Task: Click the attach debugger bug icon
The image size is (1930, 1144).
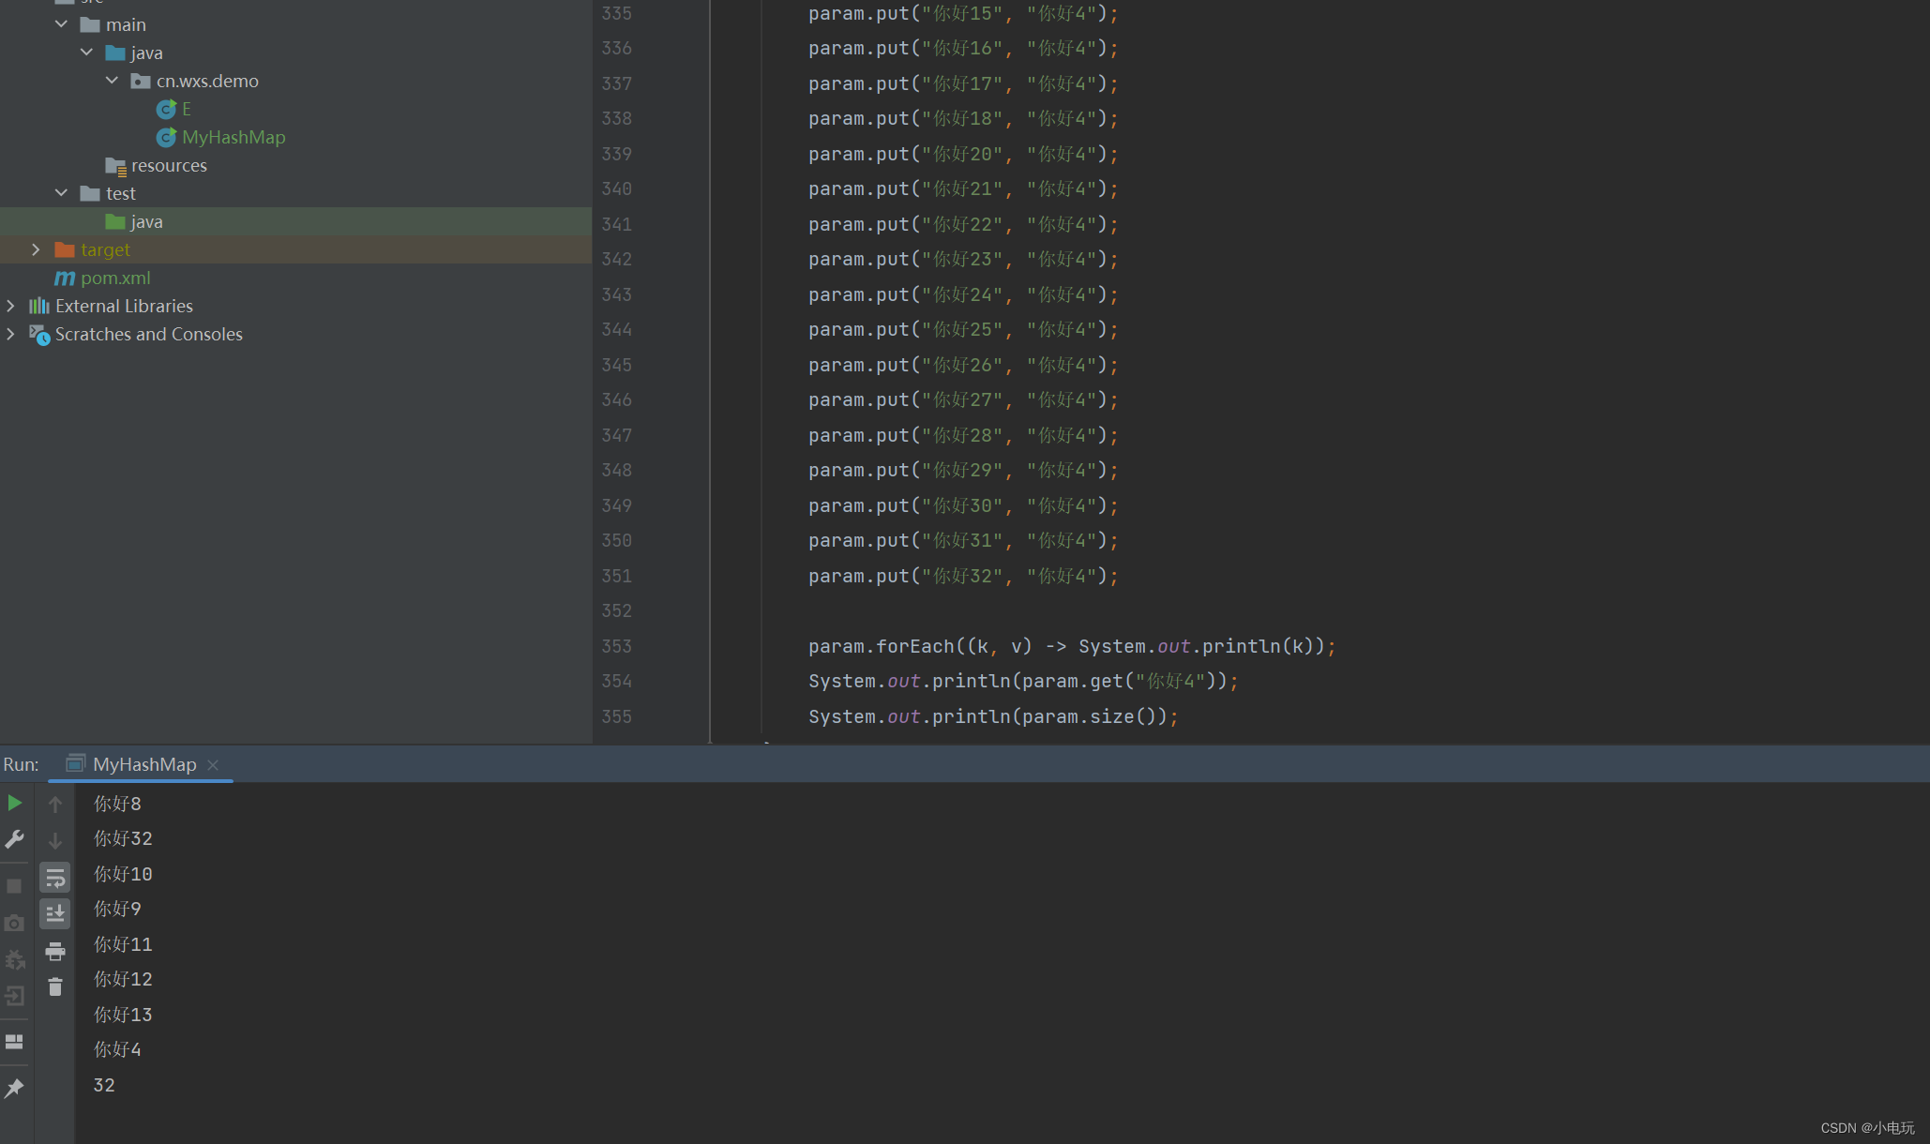Action: 14,959
